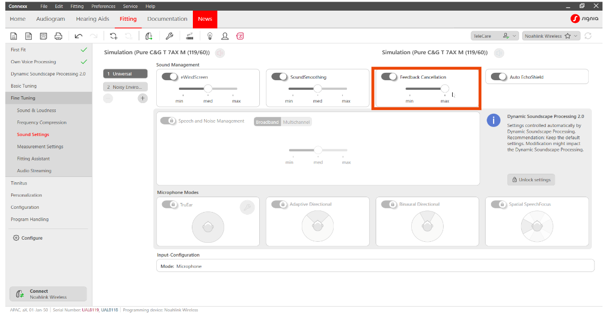Image resolution: width=611 pixels, height=313 pixels.
Task: Collapse the Fine Tuning section in the sidebar
Action: point(49,98)
